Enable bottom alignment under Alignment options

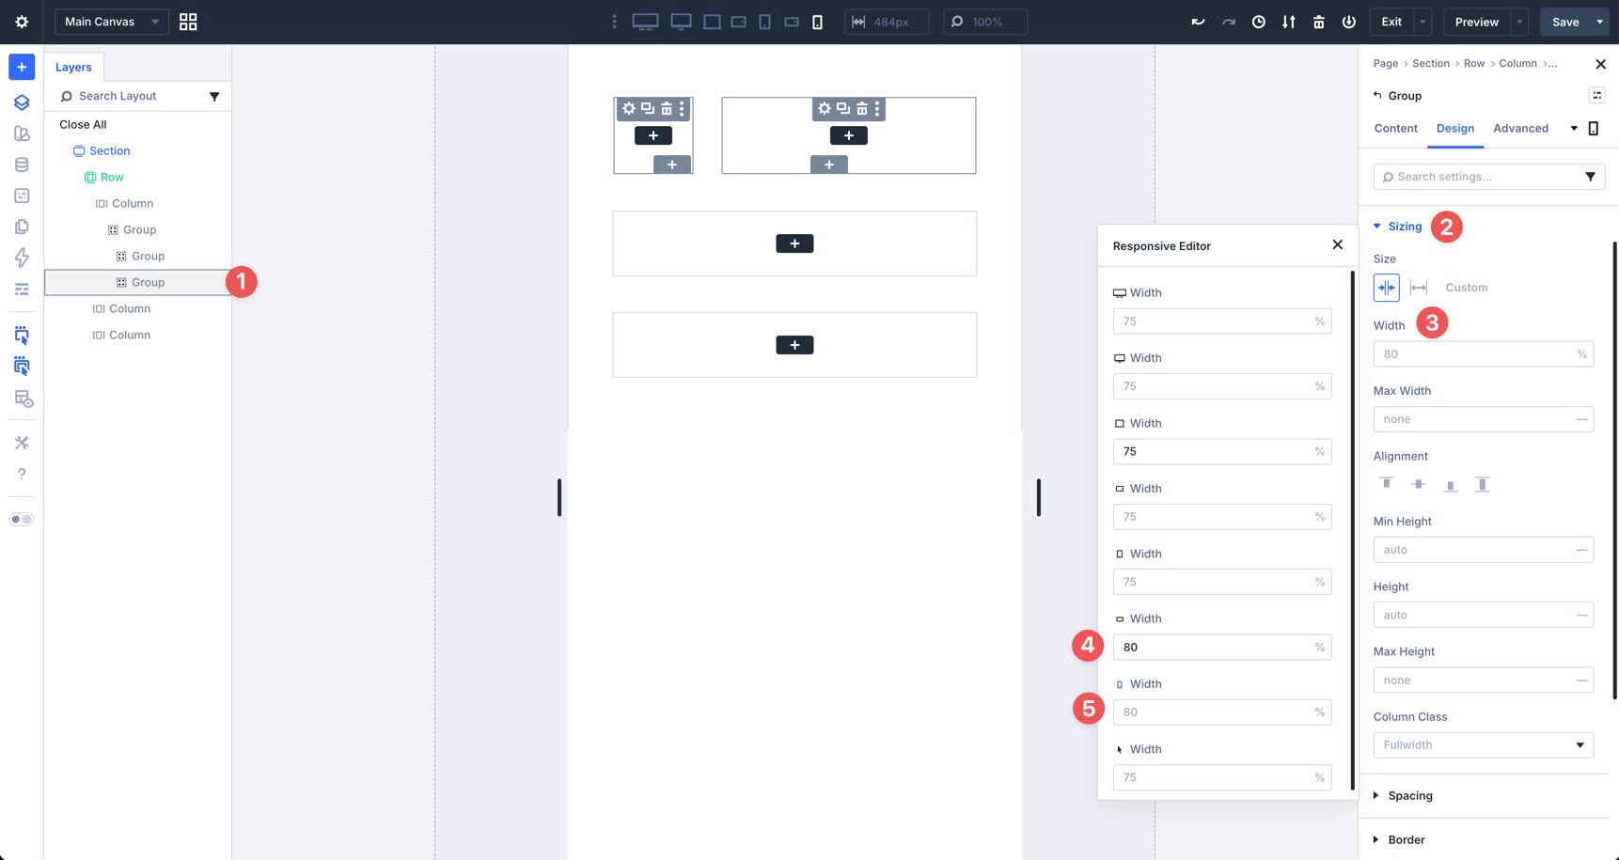pyautogui.click(x=1451, y=483)
